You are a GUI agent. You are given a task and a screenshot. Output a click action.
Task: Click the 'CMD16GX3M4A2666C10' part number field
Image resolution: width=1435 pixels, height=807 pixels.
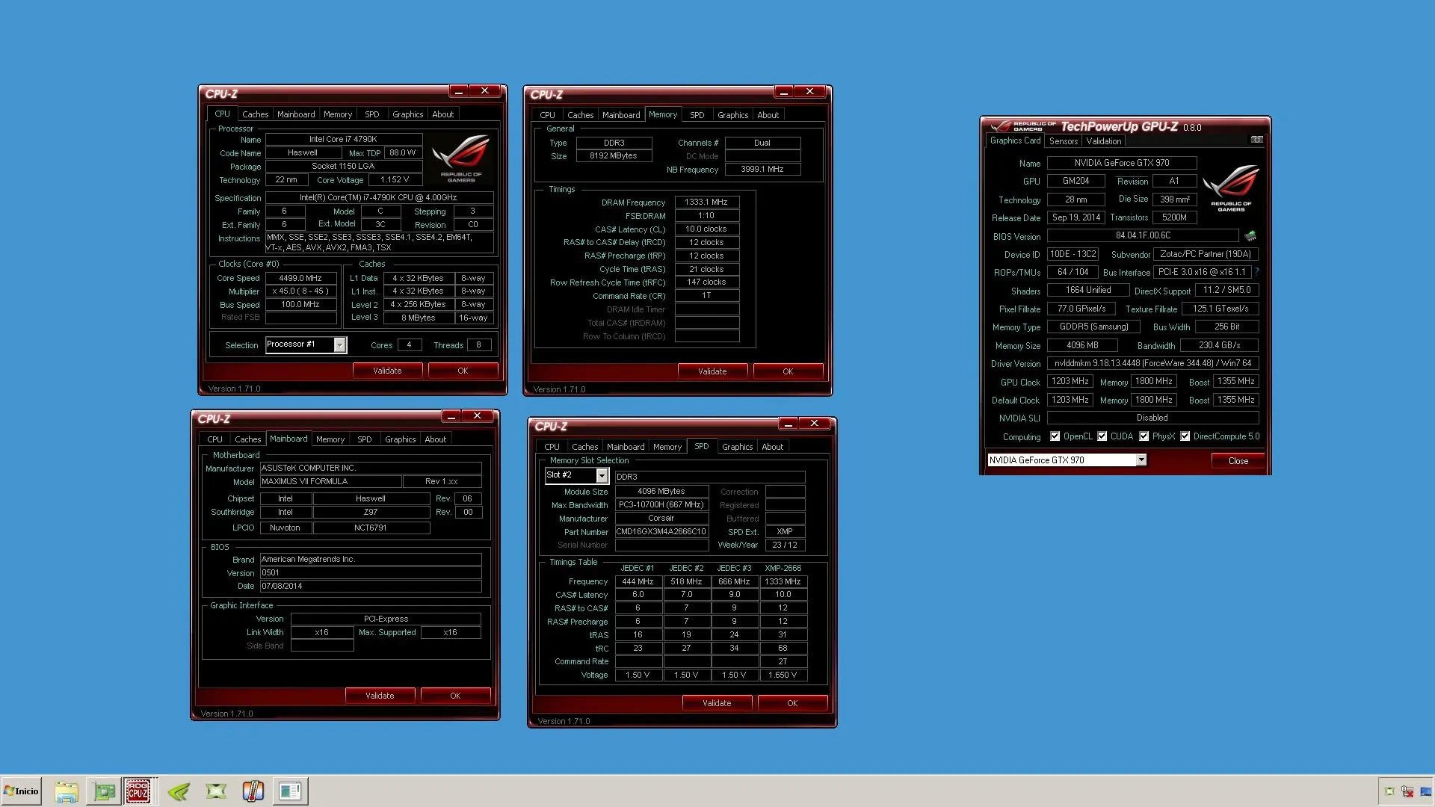[661, 531]
